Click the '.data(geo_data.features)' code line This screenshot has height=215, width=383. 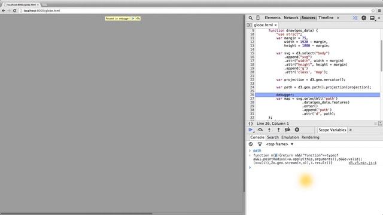point(326,102)
